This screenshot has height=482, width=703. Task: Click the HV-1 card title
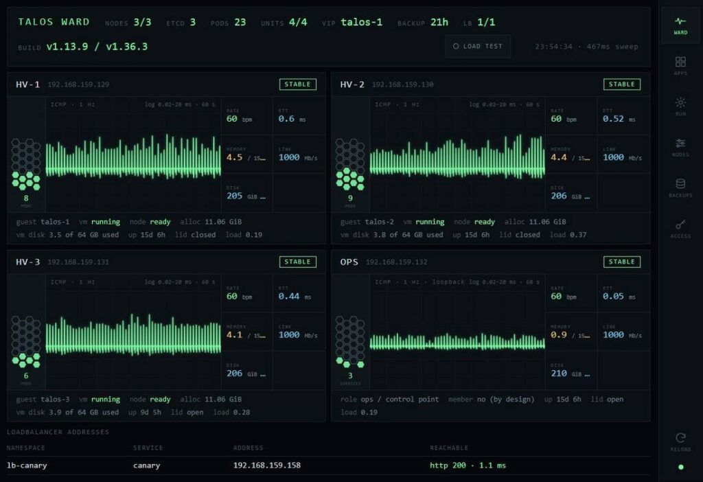(x=27, y=84)
